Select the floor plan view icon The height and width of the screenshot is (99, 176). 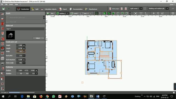[109, 13]
